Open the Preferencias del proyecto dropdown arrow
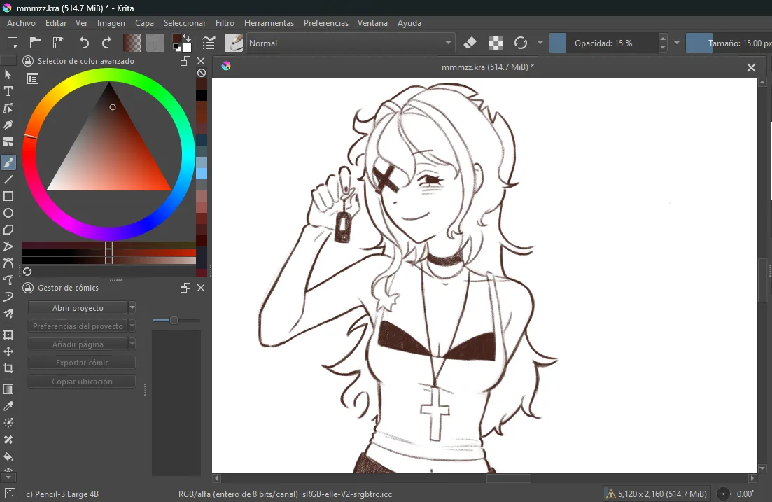The height and width of the screenshot is (502, 772). pos(132,326)
